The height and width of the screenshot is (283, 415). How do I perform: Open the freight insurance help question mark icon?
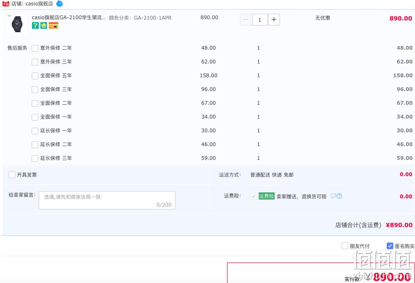tap(339, 196)
